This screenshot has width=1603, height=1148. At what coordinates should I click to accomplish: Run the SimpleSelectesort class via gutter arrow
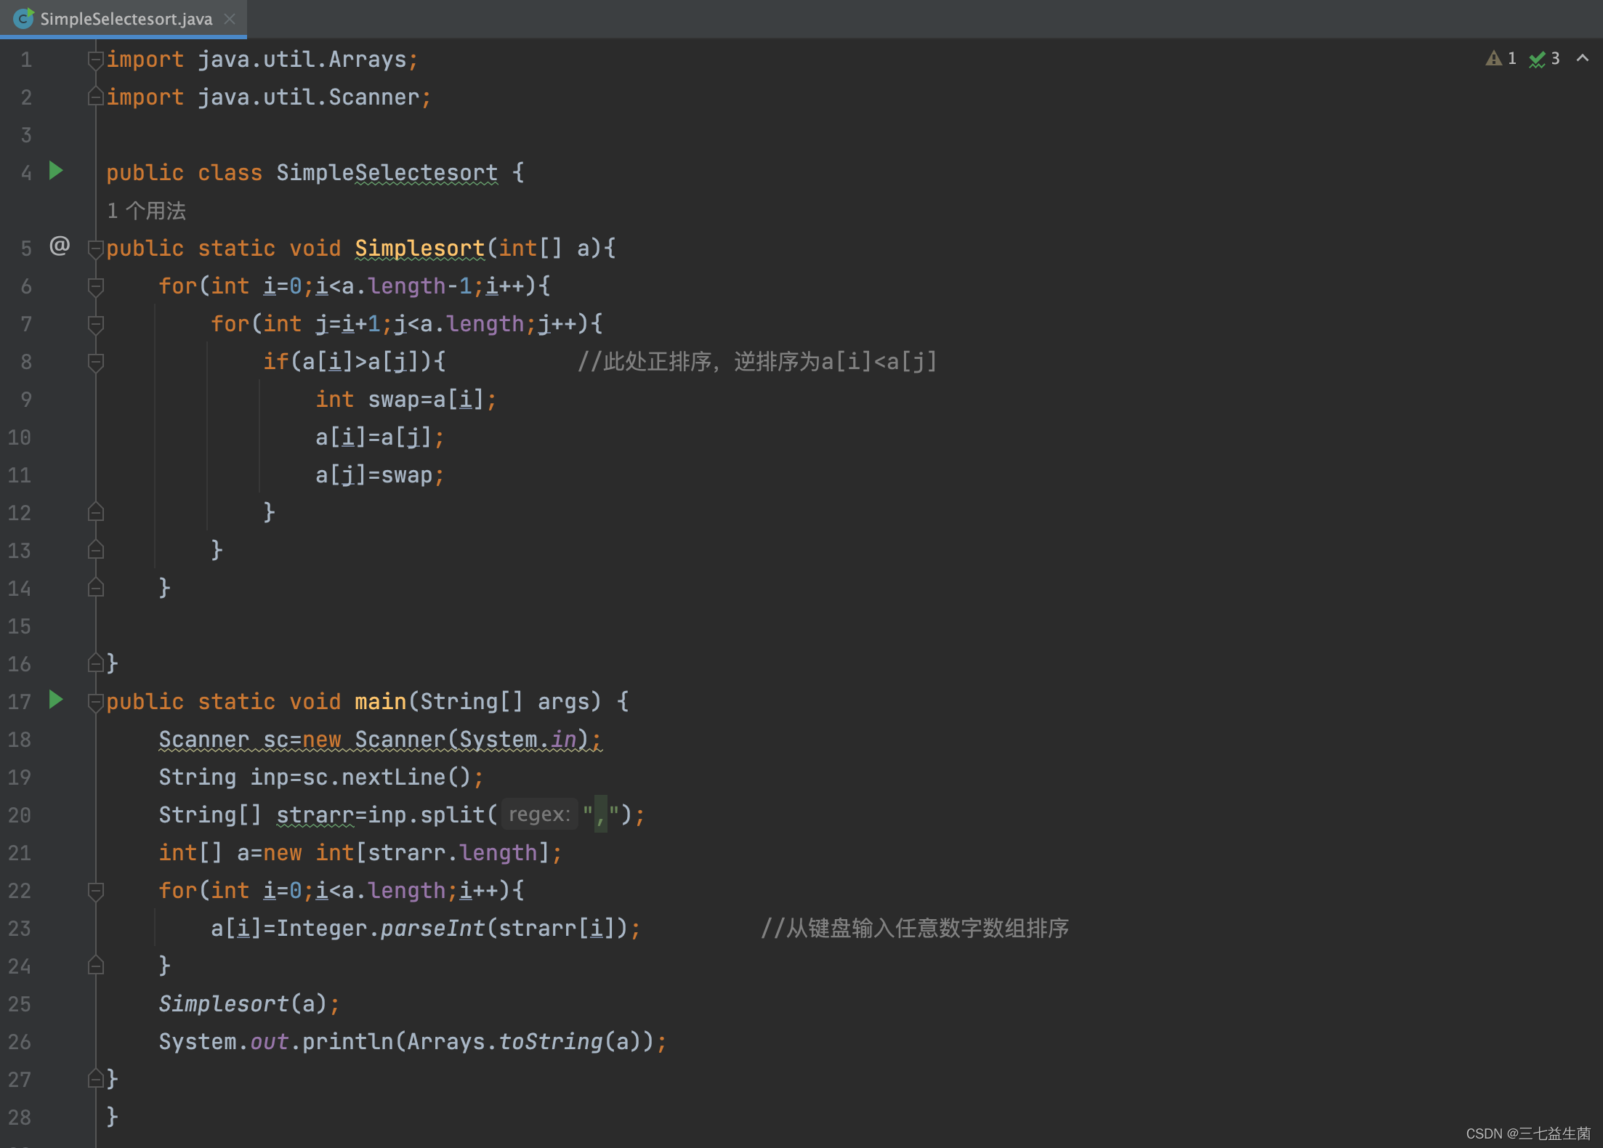pos(56,171)
